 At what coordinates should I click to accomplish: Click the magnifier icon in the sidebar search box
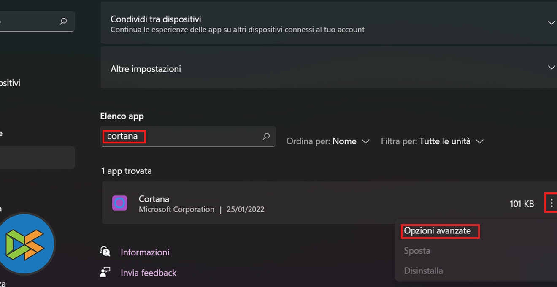click(63, 21)
